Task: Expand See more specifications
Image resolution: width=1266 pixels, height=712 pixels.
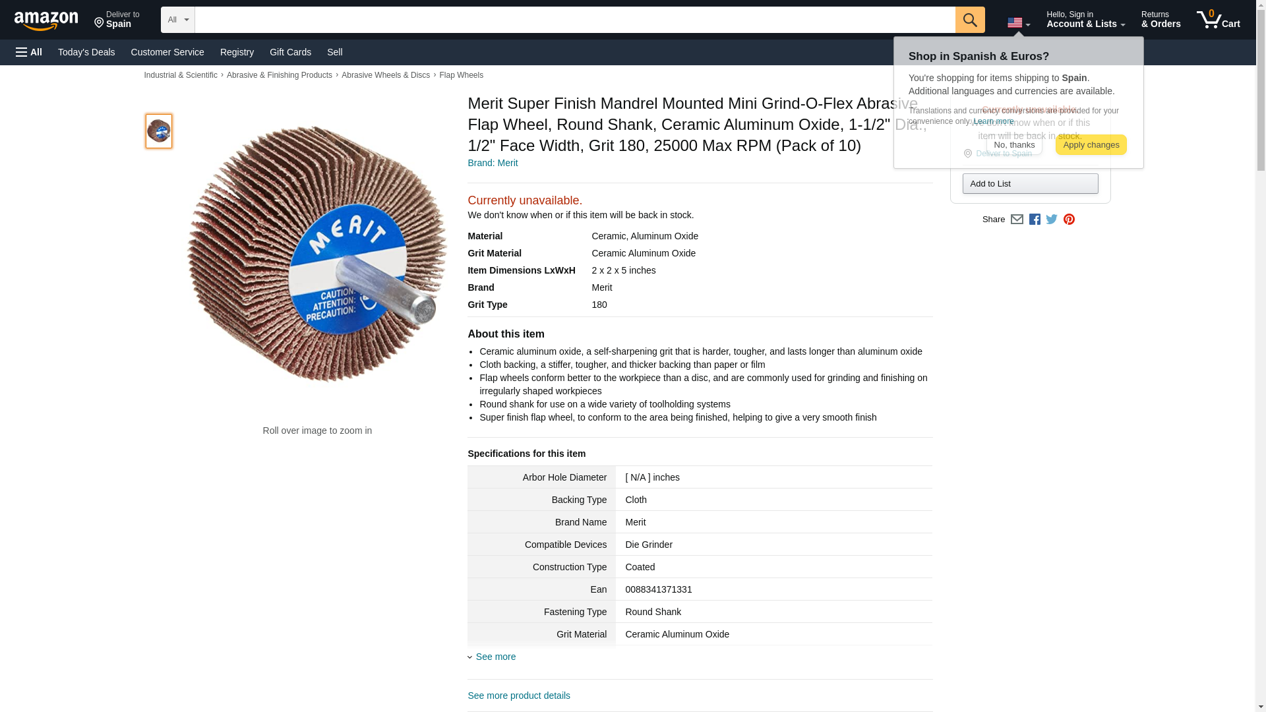Action: pos(495,657)
